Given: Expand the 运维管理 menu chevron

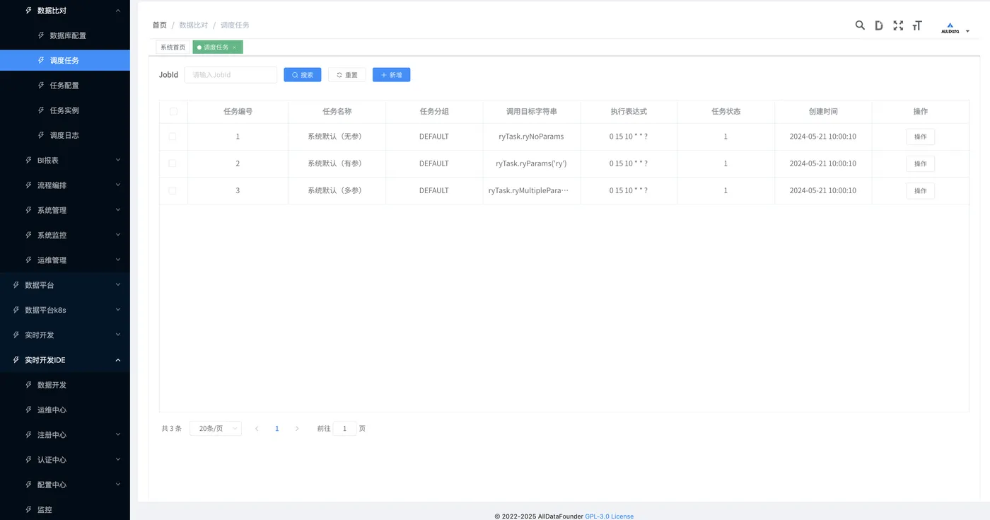Looking at the screenshot, I should 117,260.
